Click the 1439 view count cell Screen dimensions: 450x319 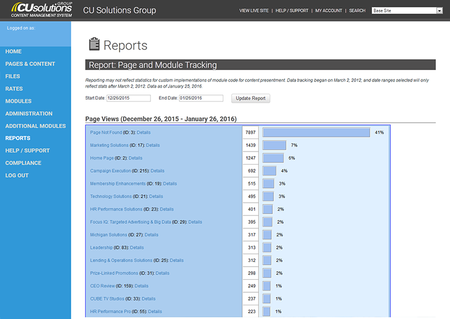coord(250,145)
